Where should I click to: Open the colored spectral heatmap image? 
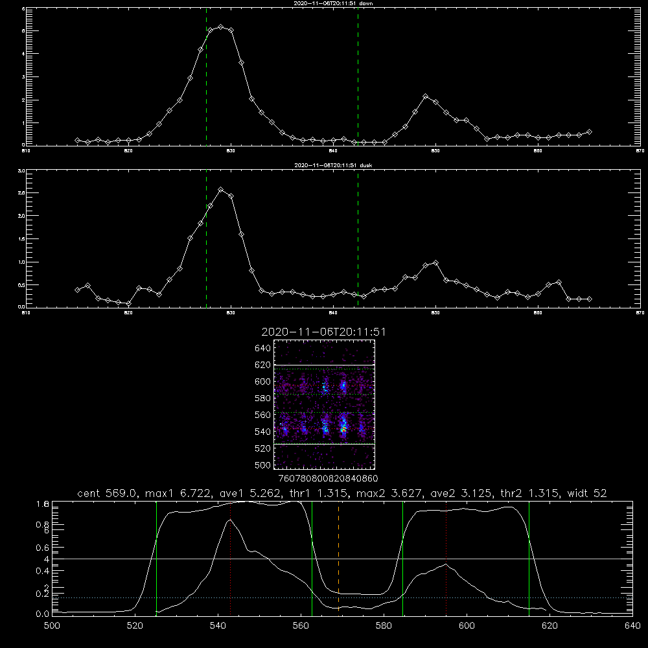(325, 404)
